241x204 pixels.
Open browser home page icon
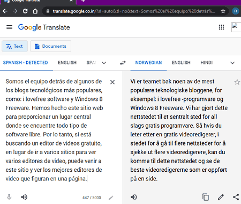click(35, 11)
